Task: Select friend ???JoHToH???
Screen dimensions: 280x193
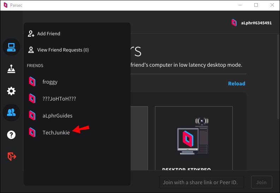Action: 59,99
